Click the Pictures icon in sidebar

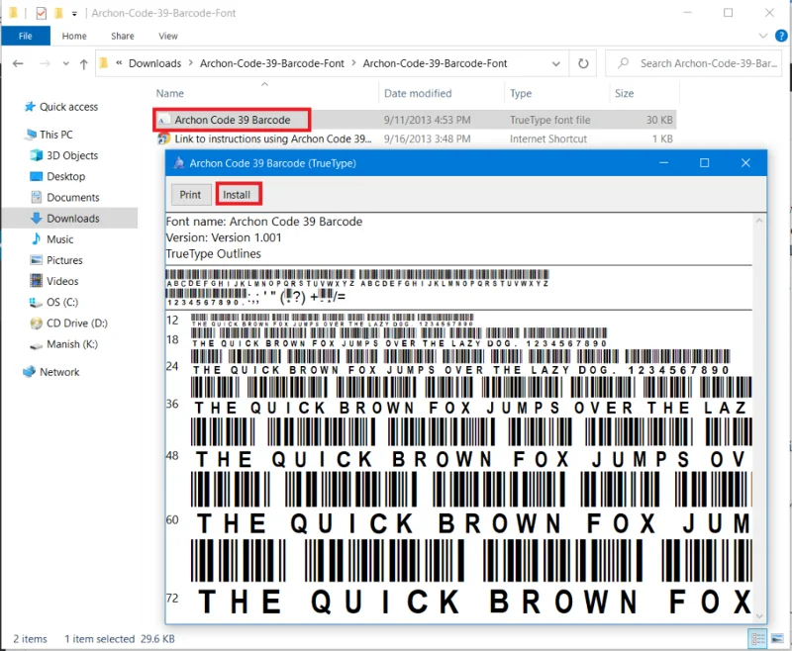(x=36, y=260)
